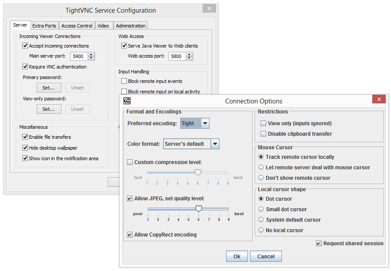Enable Custom compression level
Viewport: 391px width, 271px height.
point(130,162)
